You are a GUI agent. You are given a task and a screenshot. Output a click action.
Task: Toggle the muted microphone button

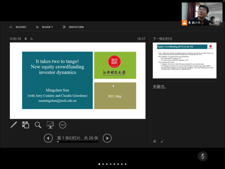[202, 156]
